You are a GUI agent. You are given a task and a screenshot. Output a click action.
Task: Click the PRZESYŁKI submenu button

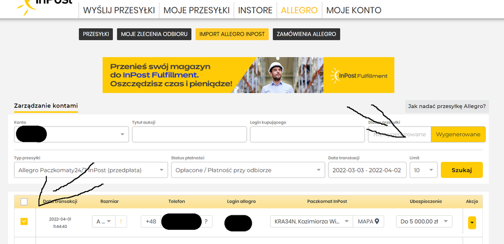[x=96, y=34]
